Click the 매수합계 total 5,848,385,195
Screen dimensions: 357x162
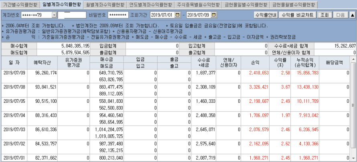pos(75,46)
